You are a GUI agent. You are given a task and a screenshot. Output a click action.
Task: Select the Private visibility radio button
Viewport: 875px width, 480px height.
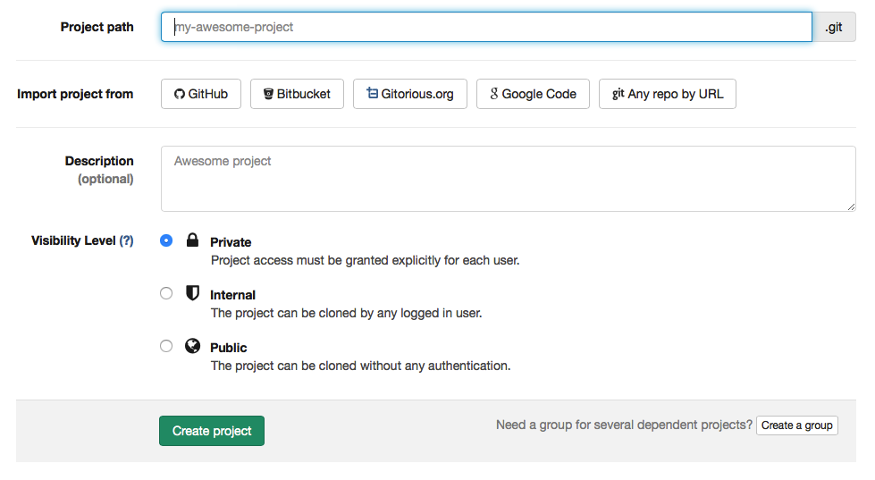(166, 240)
